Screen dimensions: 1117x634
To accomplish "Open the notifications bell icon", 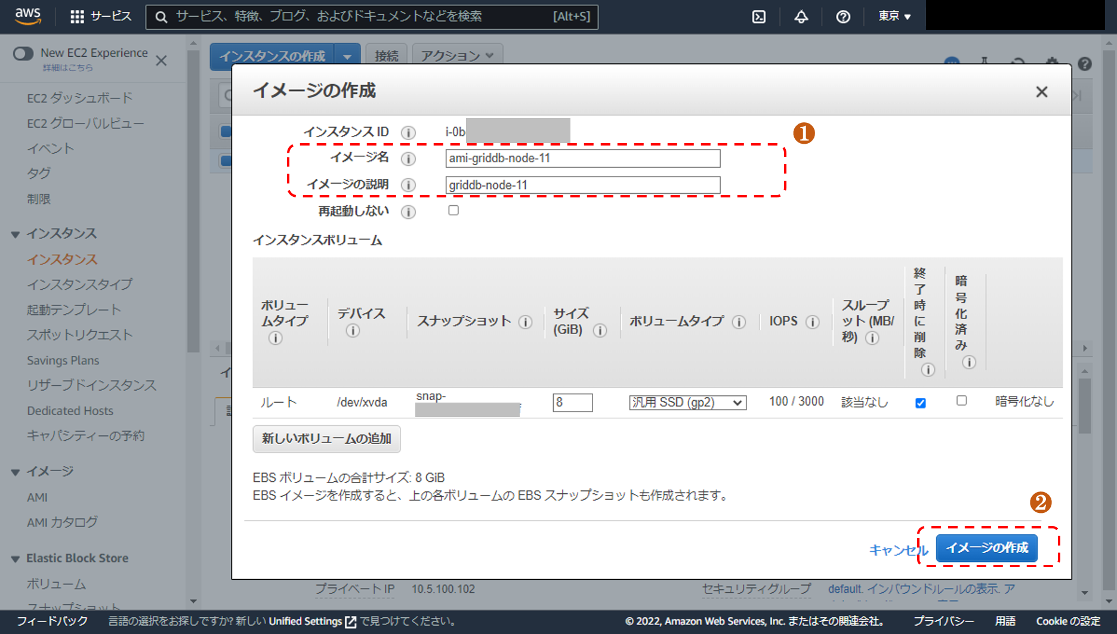I will tap(801, 17).
